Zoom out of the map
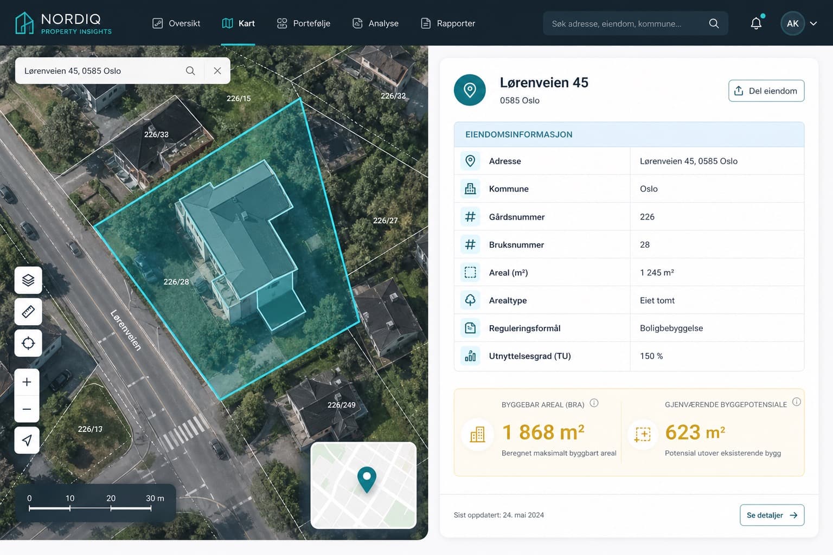833x555 pixels. (x=27, y=409)
